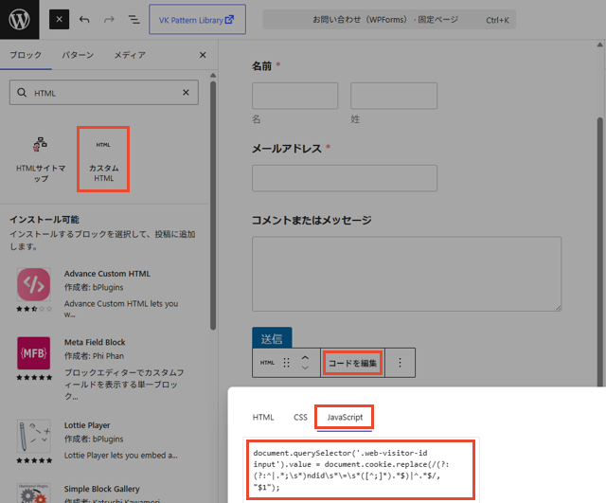This screenshot has width=606, height=503.
Task: Open command palette お問い合わせ title bar
Action: [x=389, y=19]
